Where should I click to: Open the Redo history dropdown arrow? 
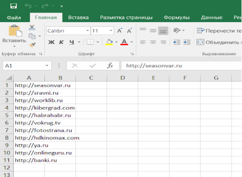click(x=53, y=6)
